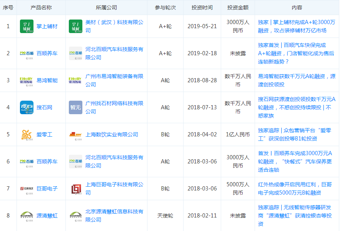Open the 上海巨哥电子科技有限公司 company link
Image resolution: width=340 pixels, height=231 pixels.
pos(114,189)
